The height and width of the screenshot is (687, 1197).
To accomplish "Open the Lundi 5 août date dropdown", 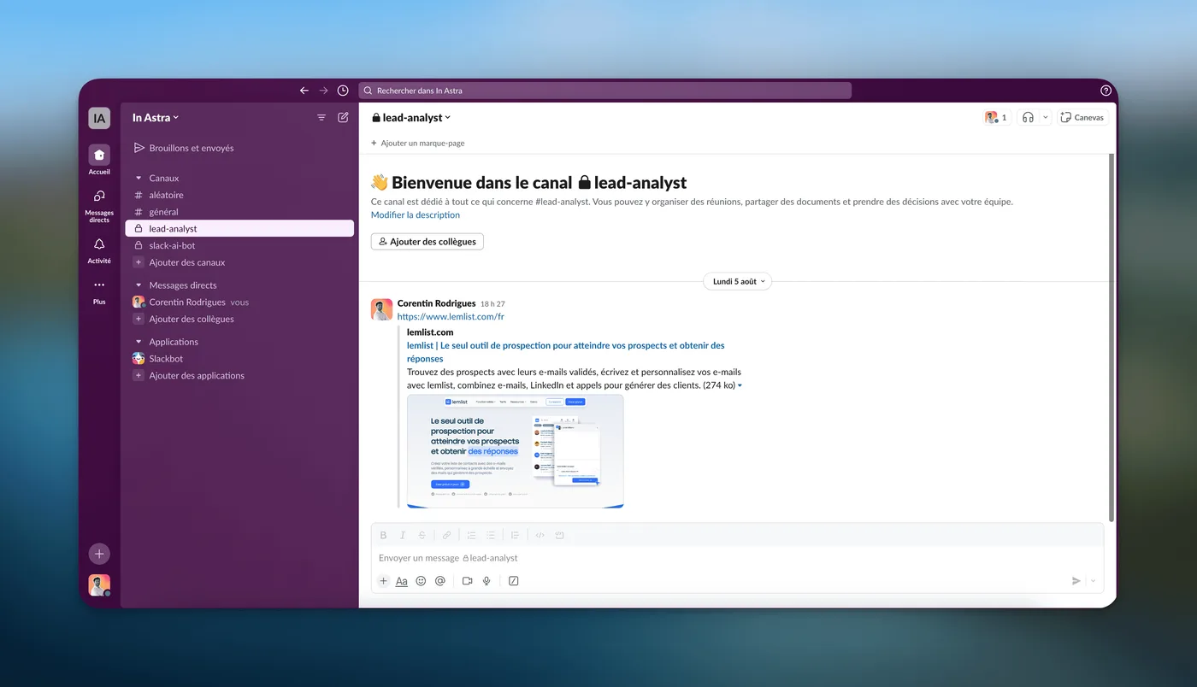I will tap(737, 281).
